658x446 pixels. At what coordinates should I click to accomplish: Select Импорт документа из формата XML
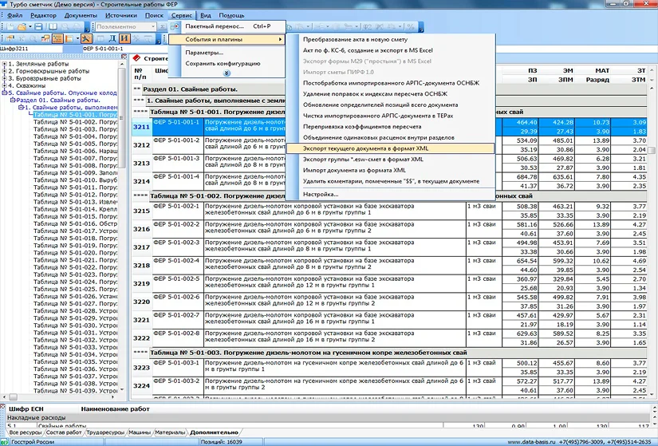[390, 170]
